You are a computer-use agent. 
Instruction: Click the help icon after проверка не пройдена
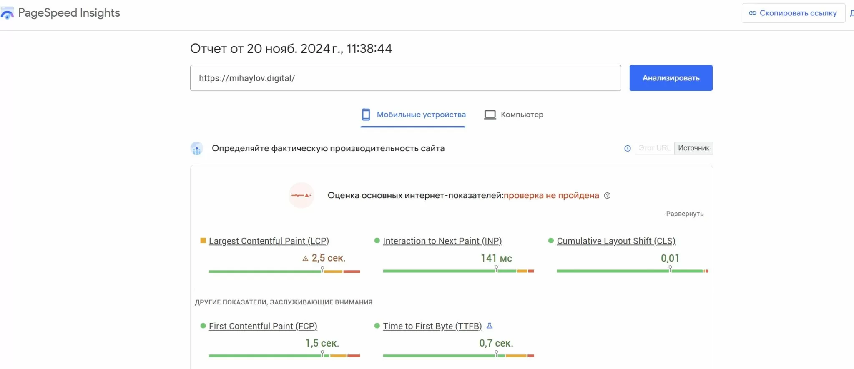[607, 195]
